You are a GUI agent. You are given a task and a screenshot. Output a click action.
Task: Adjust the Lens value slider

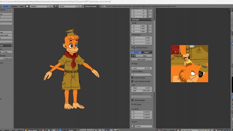point(141,68)
